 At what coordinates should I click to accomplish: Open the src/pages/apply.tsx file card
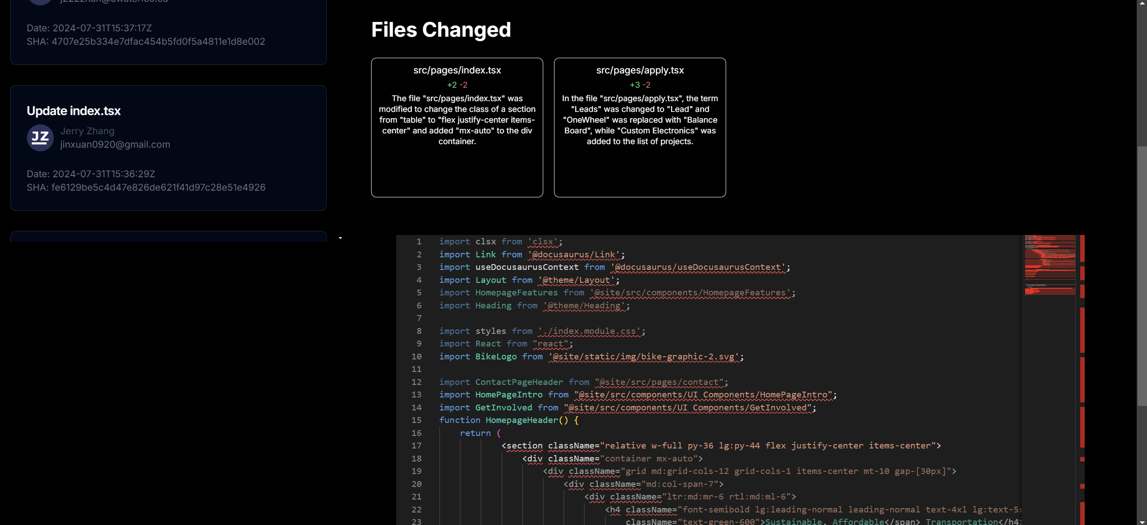click(x=640, y=128)
